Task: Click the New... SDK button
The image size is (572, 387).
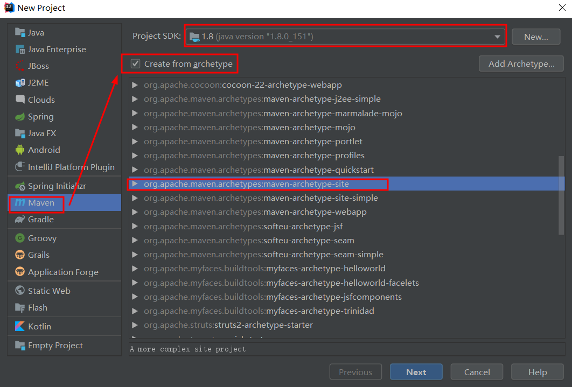Action: (x=536, y=37)
